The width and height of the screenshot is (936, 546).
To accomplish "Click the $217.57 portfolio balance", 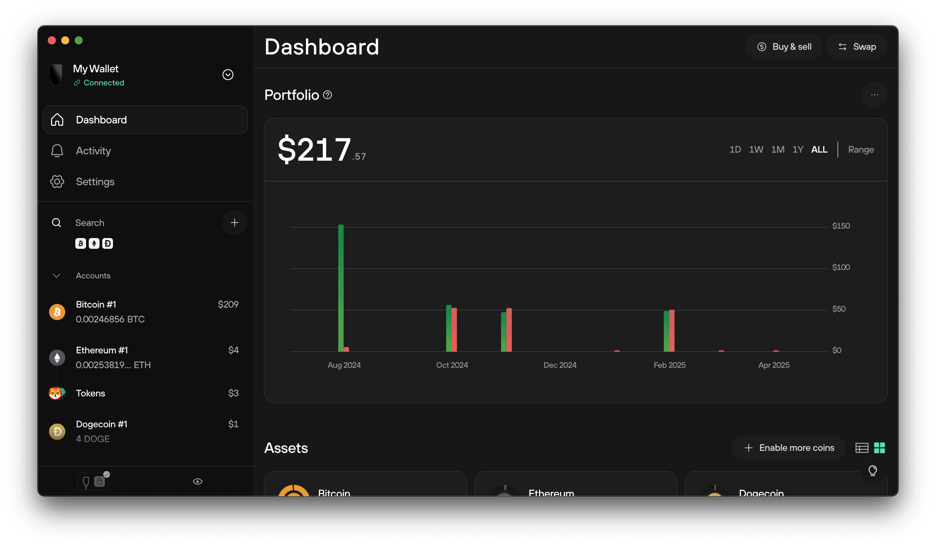I will tap(322, 149).
